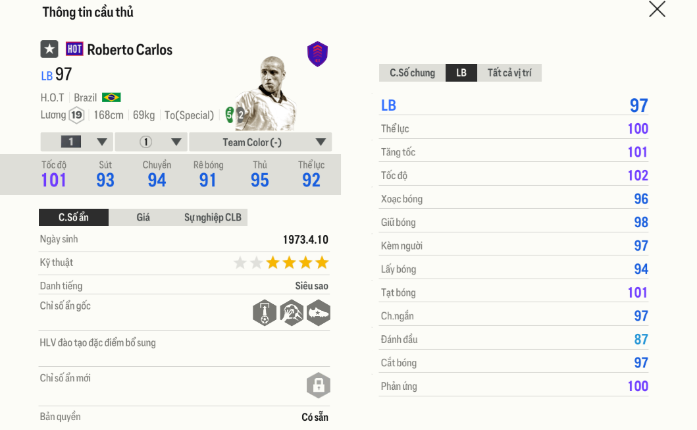
Task: Open the Sự nghiệp CLB tab
Action: [213, 217]
